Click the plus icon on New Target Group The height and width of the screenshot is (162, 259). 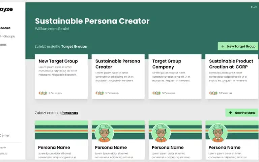[x=223, y=46]
